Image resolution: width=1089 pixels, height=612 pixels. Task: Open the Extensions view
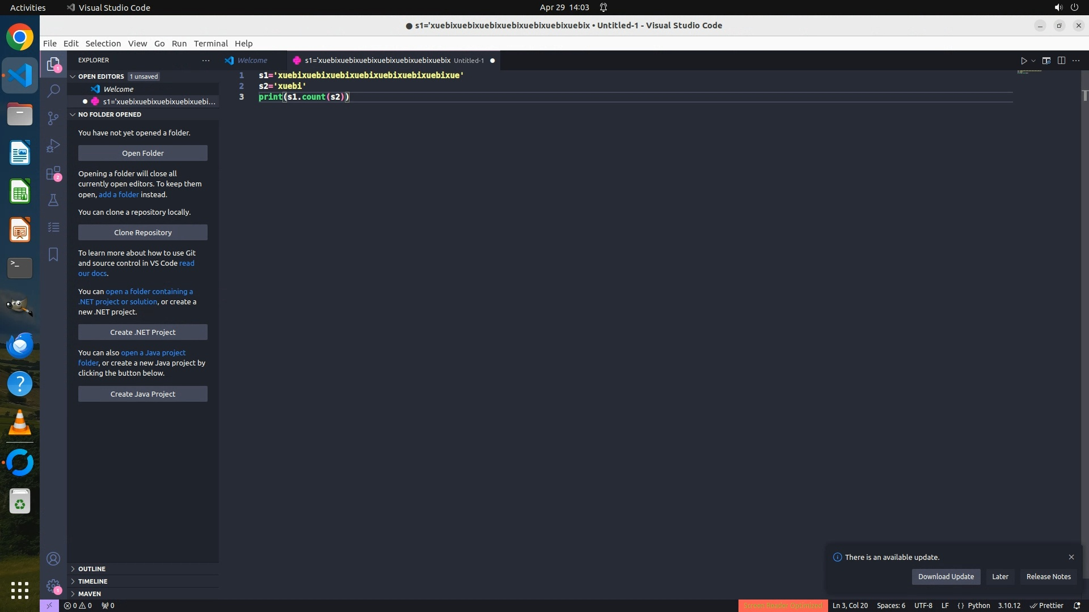pyautogui.click(x=53, y=173)
